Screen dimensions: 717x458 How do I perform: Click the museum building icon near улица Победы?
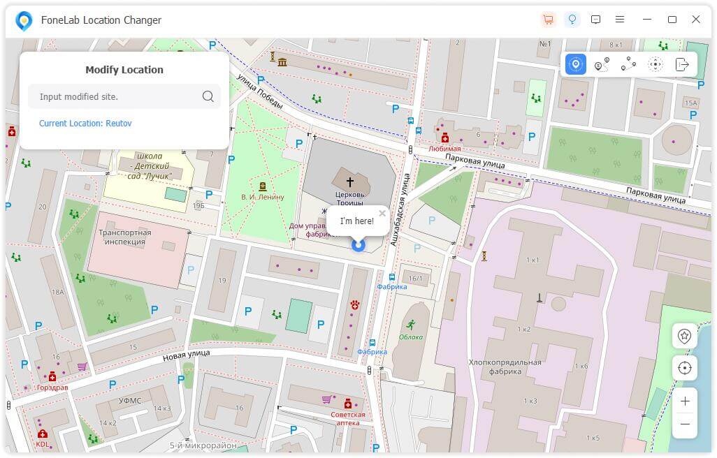282,62
